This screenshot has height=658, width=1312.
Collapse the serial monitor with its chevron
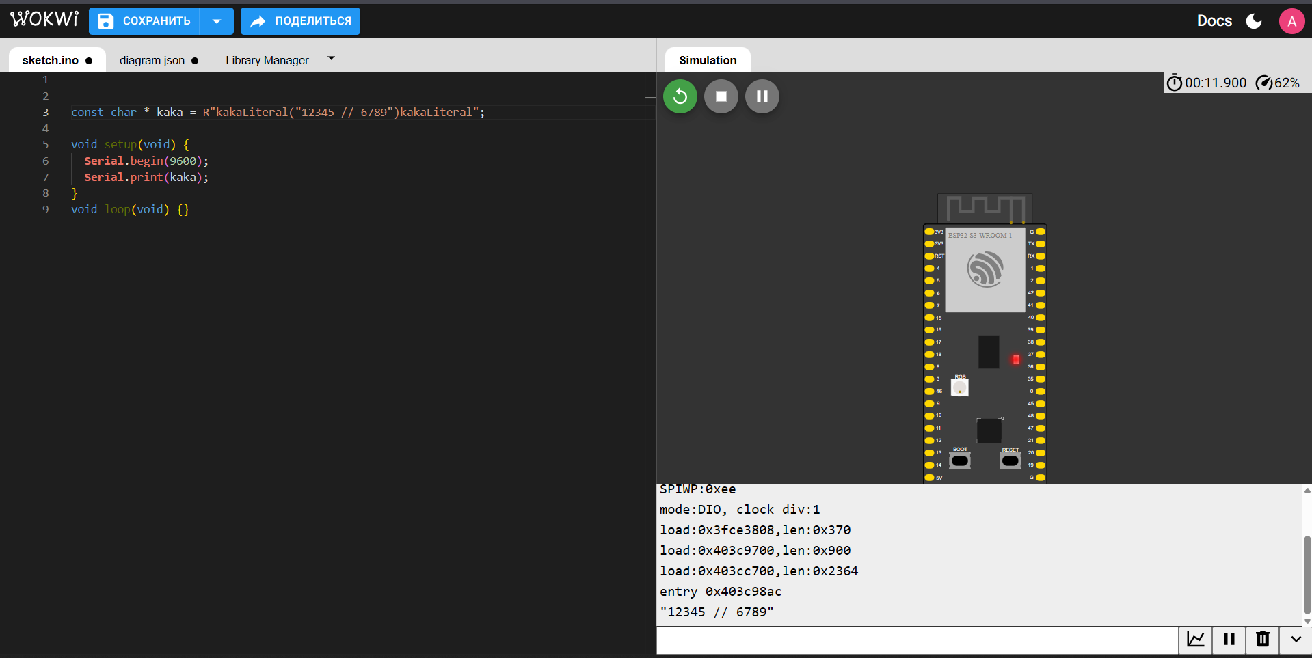click(1296, 640)
